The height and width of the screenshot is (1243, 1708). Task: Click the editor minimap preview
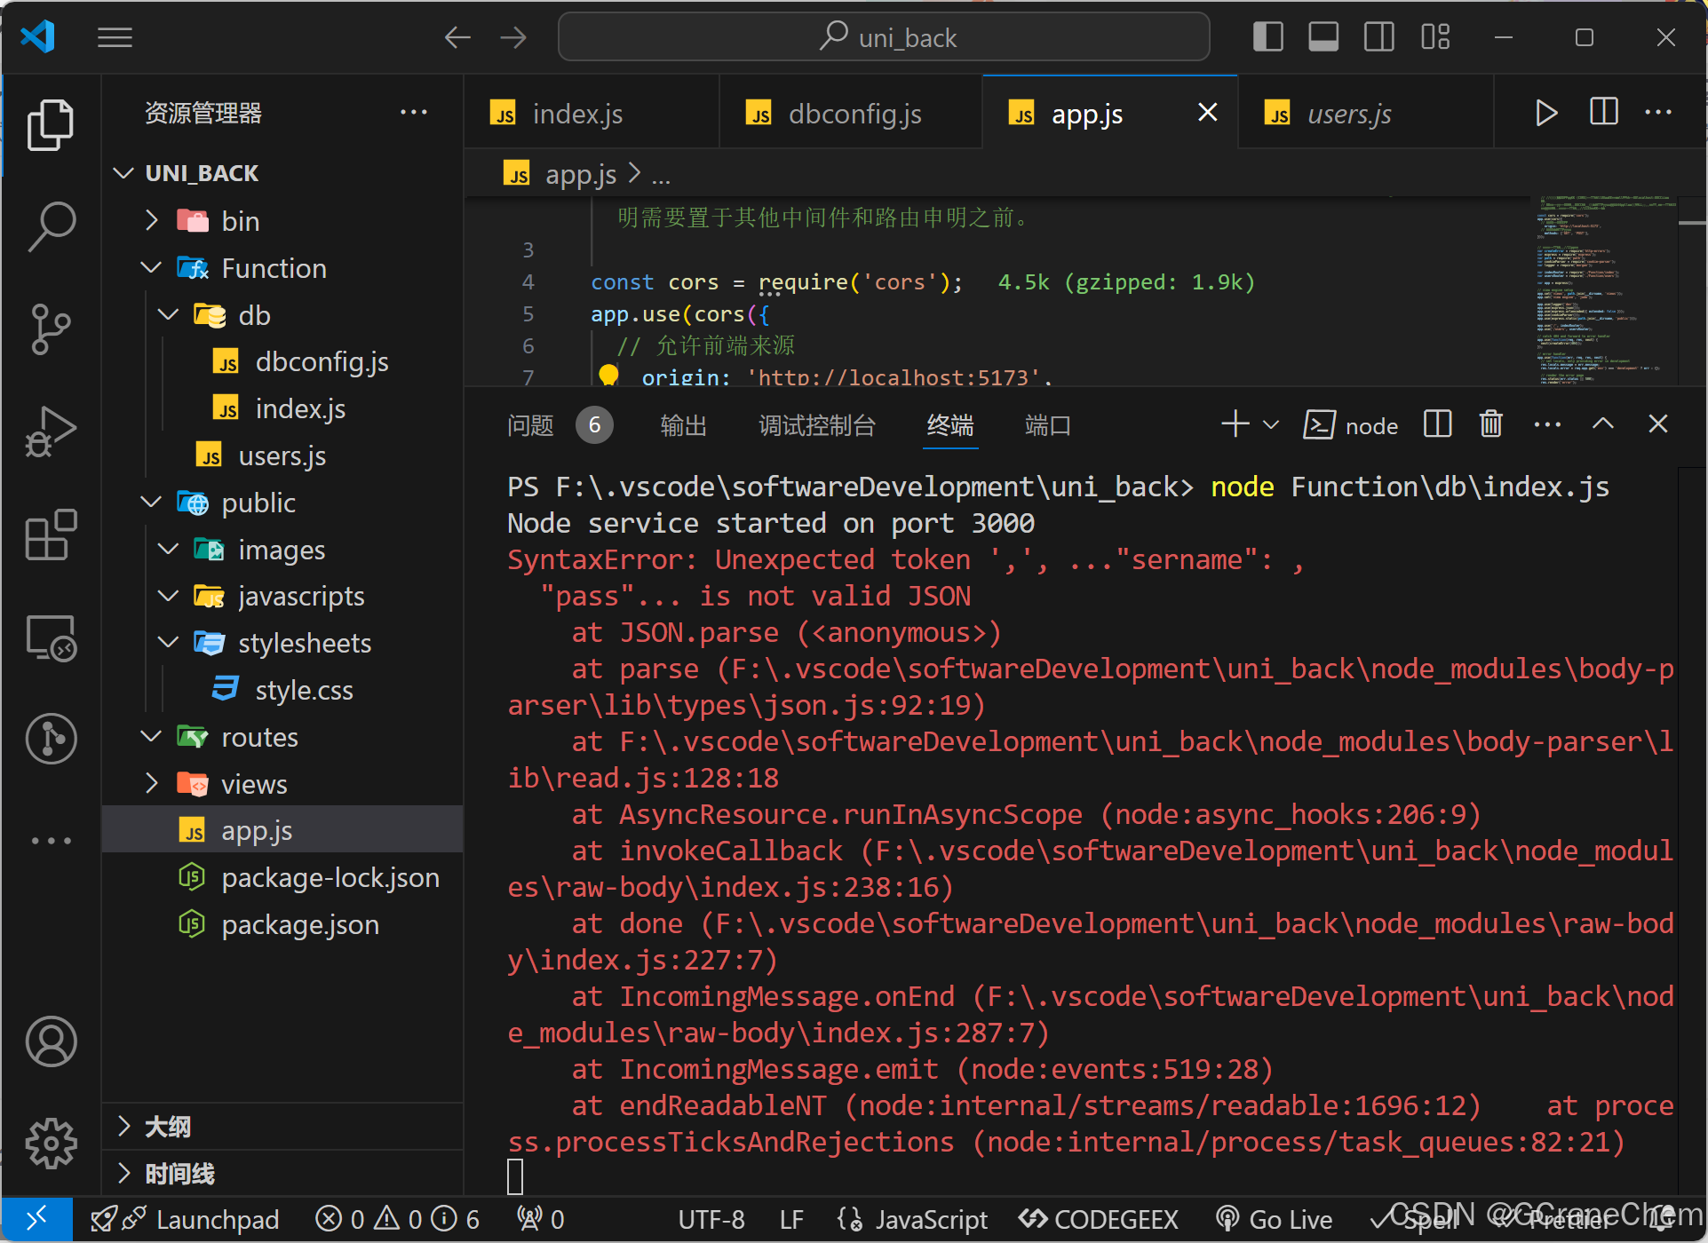pyautogui.click(x=1603, y=289)
